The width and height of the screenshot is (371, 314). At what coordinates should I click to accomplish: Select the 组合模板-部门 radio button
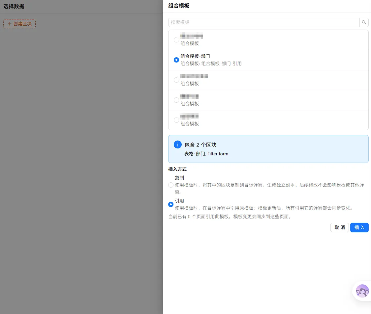pos(176,60)
